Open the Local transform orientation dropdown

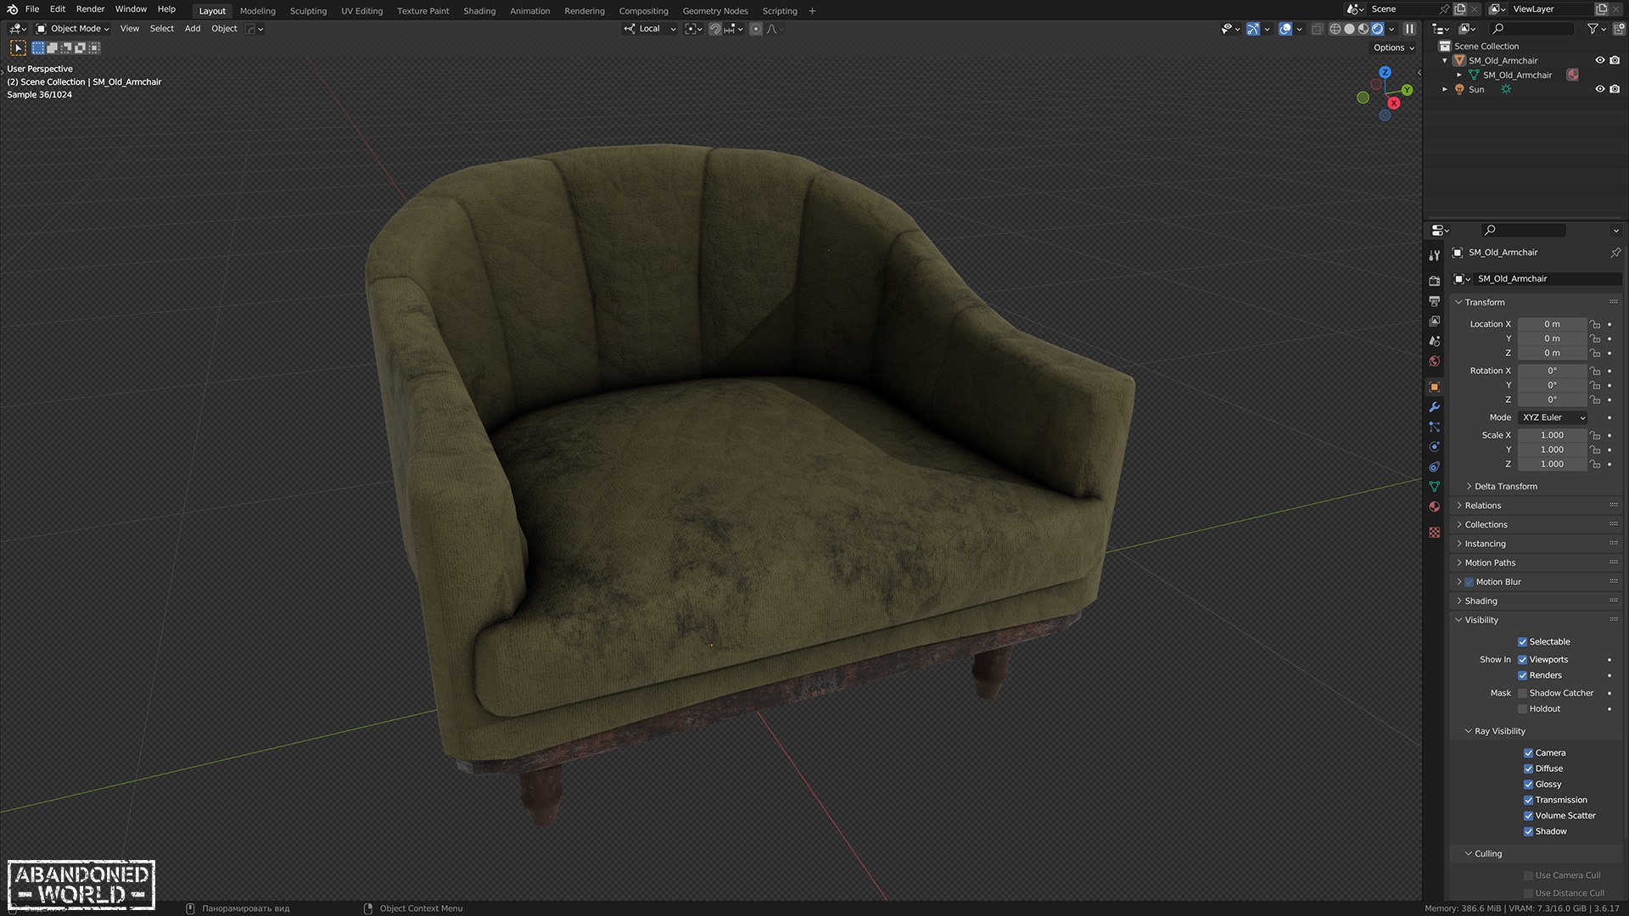[x=650, y=29]
